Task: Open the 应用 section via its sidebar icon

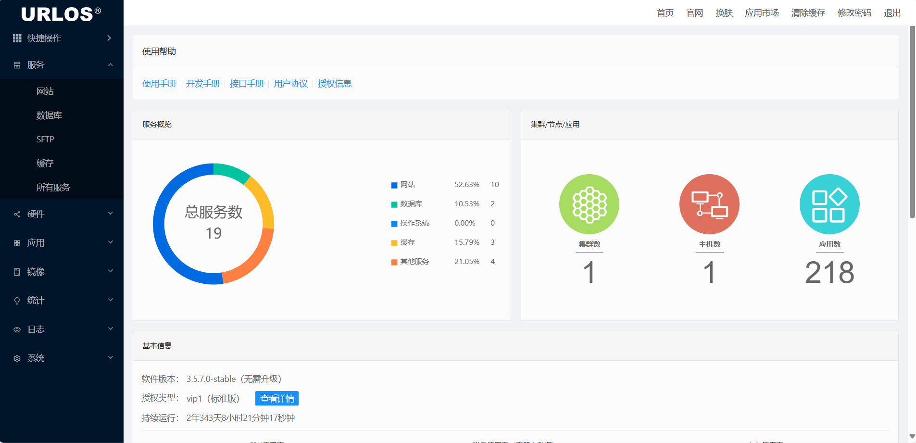Action: tap(17, 242)
